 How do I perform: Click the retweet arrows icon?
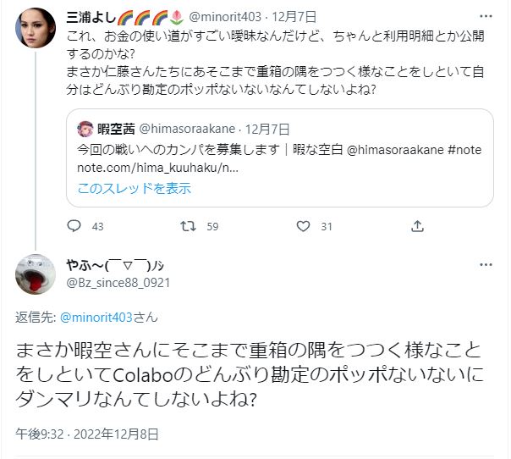tap(190, 226)
